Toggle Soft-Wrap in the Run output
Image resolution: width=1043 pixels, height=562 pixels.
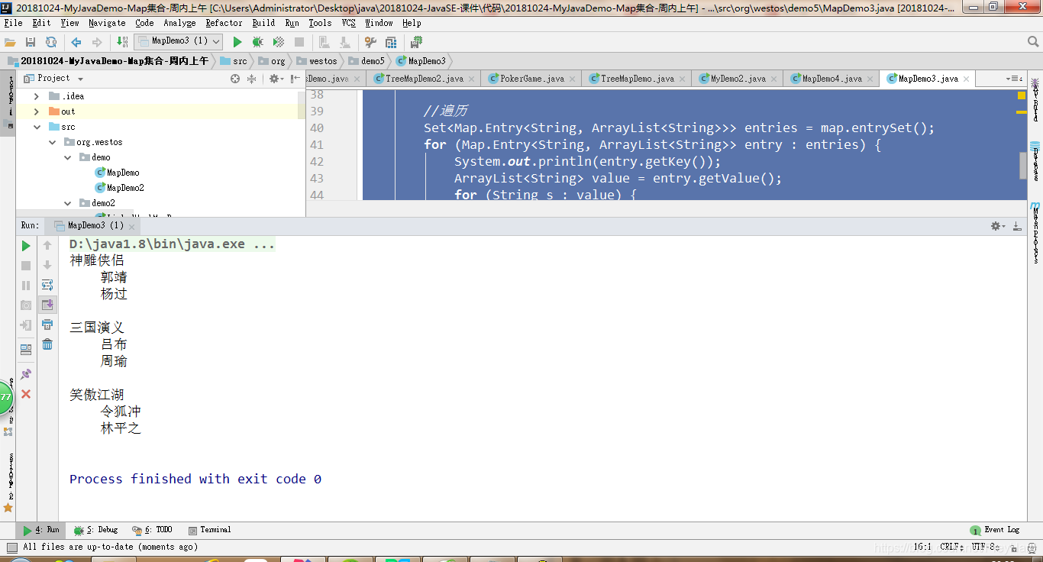pos(47,285)
